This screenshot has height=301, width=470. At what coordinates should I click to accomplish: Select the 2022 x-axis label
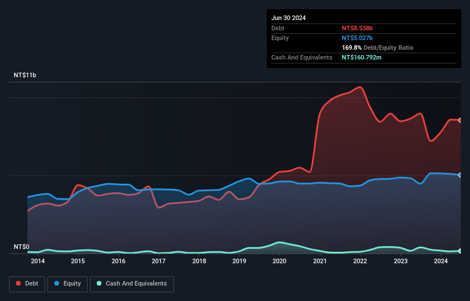360,261
